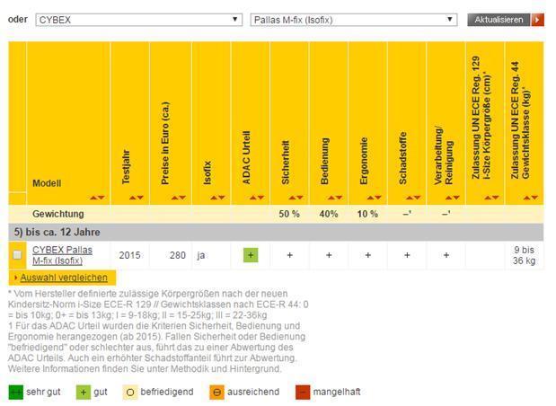
Task: Sort Testjahr column ascending arrow
Action: point(132,198)
